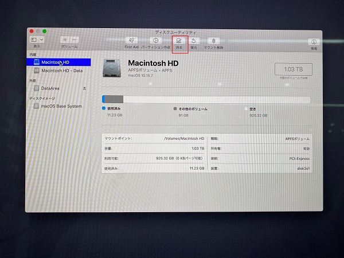Eject the DataArea disk
This screenshot has height=258, width=344.
click(84, 88)
